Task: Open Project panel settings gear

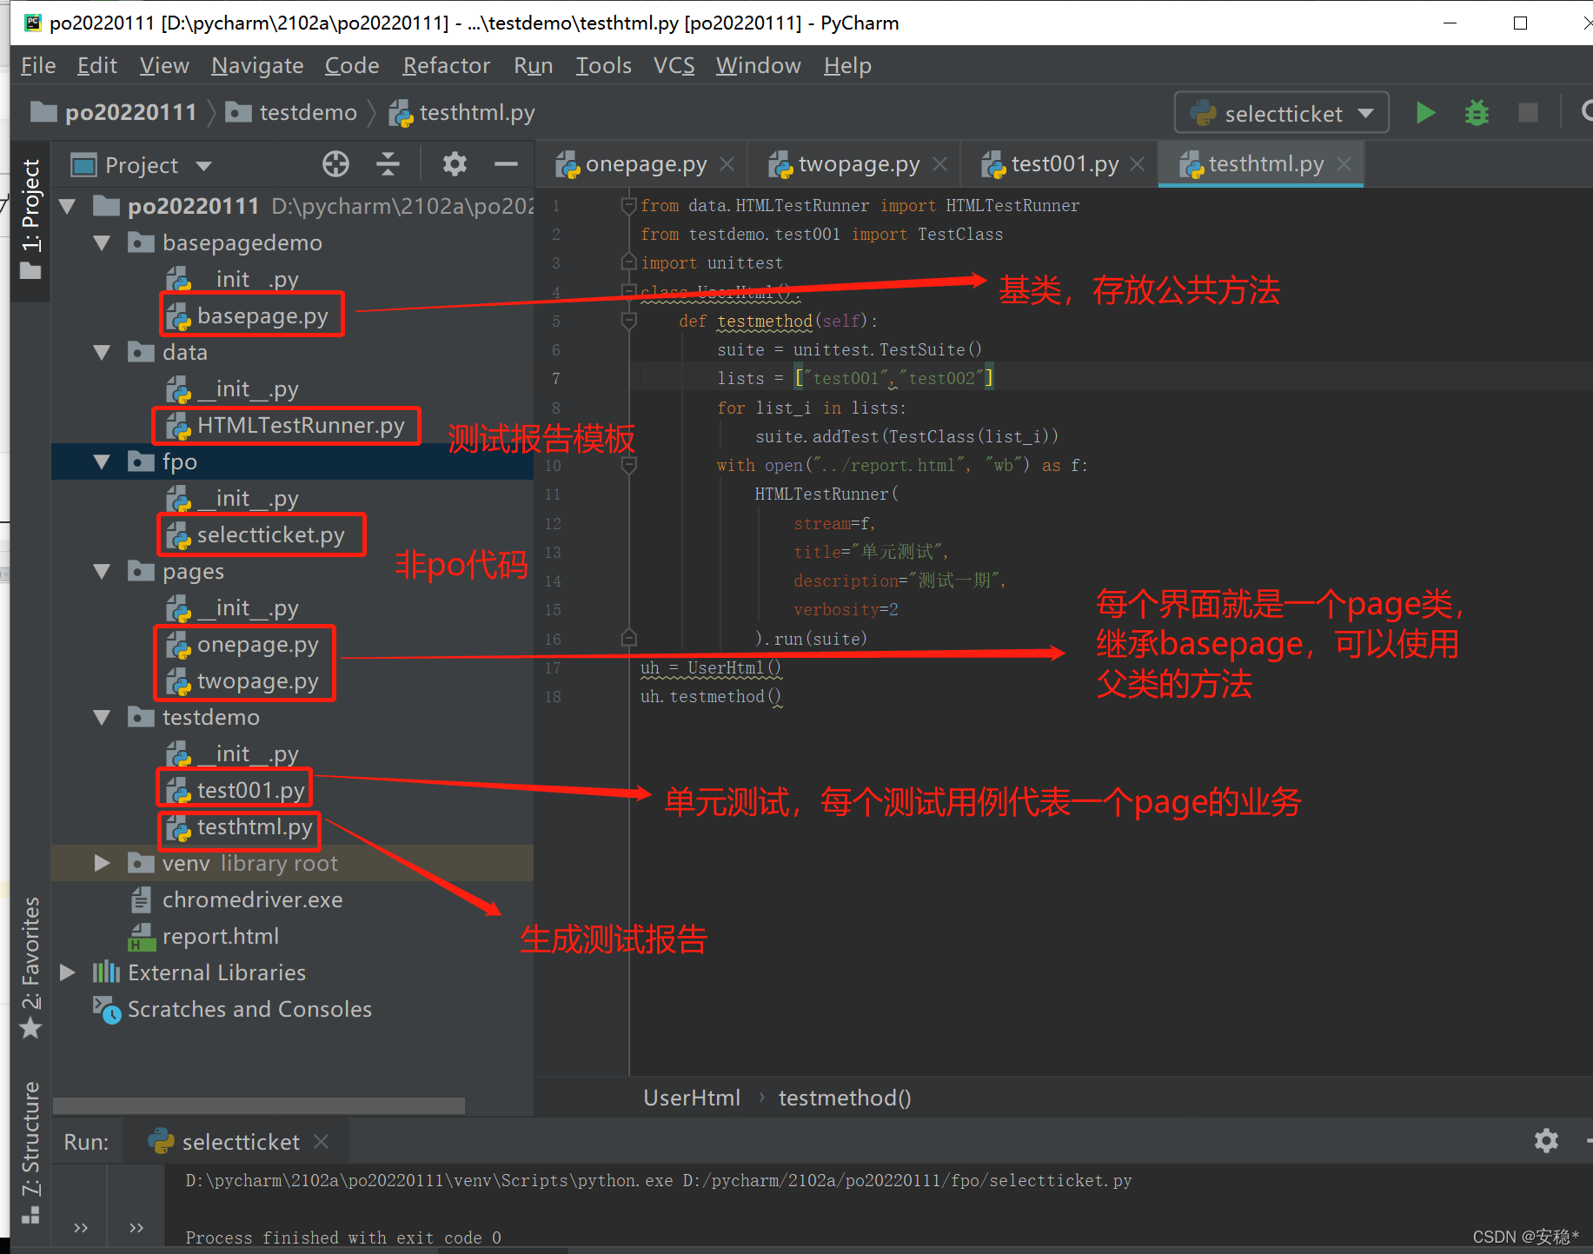Action: tap(454, 164)
